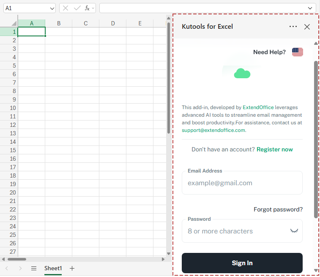
Task: Select row 1 header
Action: 9,32
